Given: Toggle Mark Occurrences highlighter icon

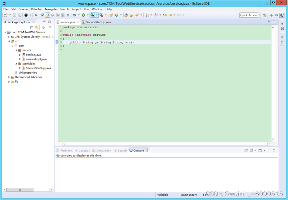Looking at the screenshot, I should (x=47, y=15).
